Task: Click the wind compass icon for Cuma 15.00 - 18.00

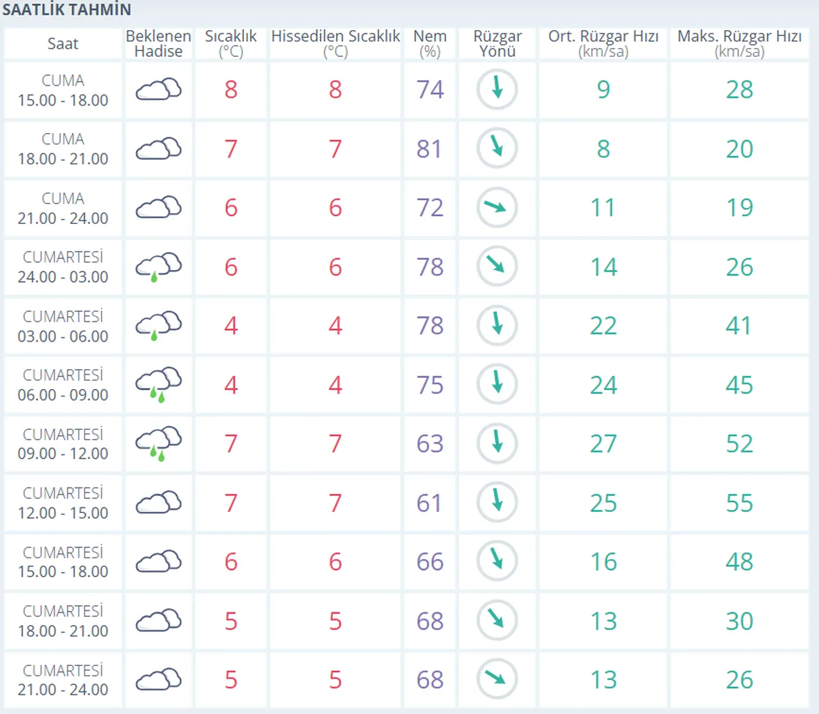Action: [497, 90]
